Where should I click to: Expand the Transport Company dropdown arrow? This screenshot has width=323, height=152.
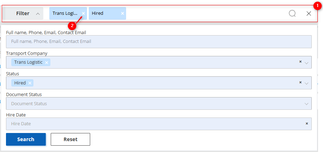tap(307, 63)
